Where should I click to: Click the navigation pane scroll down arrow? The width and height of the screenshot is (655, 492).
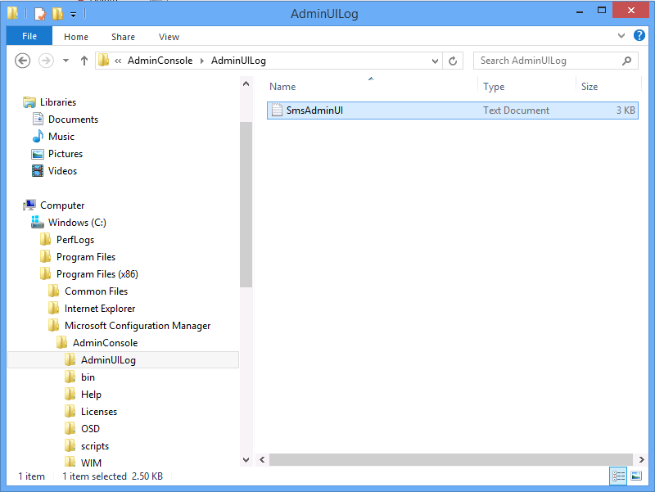246,460
